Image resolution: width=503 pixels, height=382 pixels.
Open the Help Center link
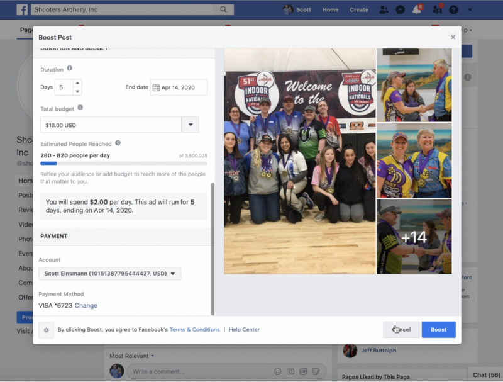point(244,330)
